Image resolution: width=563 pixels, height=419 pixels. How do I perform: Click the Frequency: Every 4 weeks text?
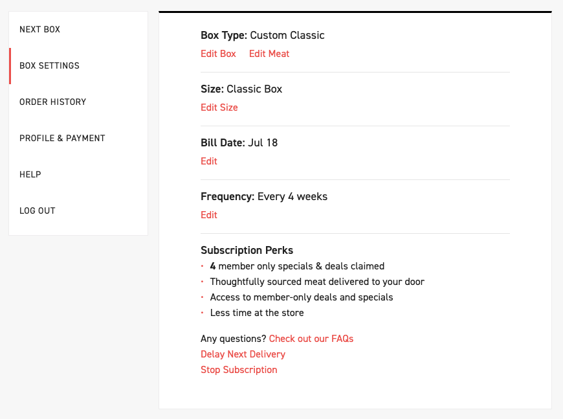(264, 197)
